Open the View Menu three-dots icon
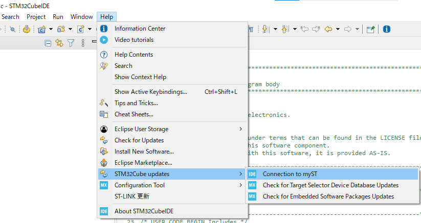Viewport: 421px width, 223px height. pyautogui.click(x=83, y=43)
